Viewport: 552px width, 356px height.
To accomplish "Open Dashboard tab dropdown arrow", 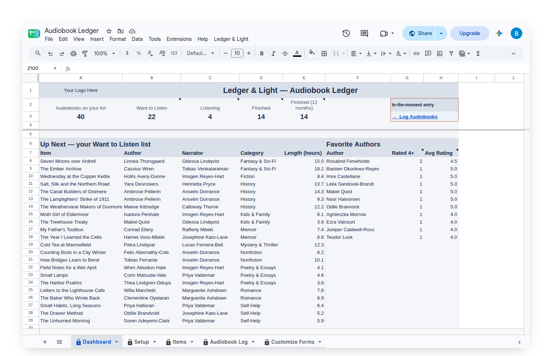I will click(117, 342).
